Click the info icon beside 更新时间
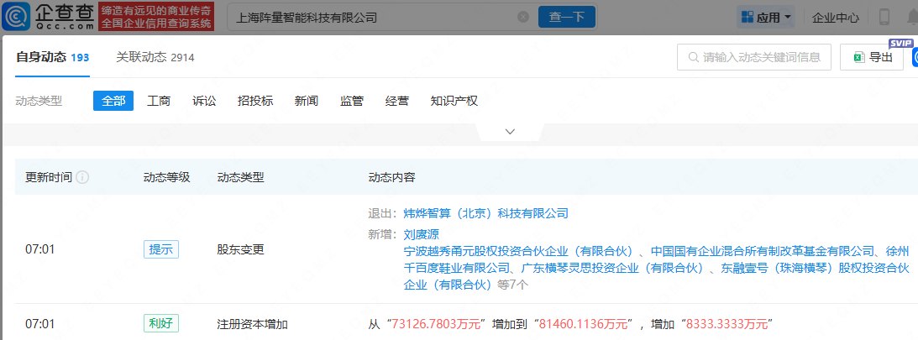 click(83, 178)
